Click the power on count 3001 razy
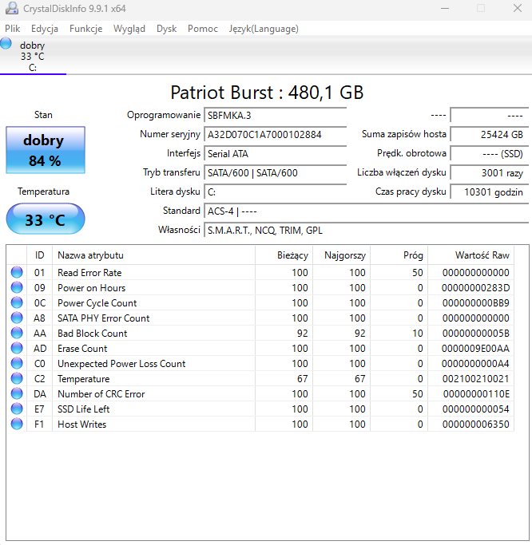Image resolution: width=532 pixels, height=545 pixels. click(x=489, y=172)
